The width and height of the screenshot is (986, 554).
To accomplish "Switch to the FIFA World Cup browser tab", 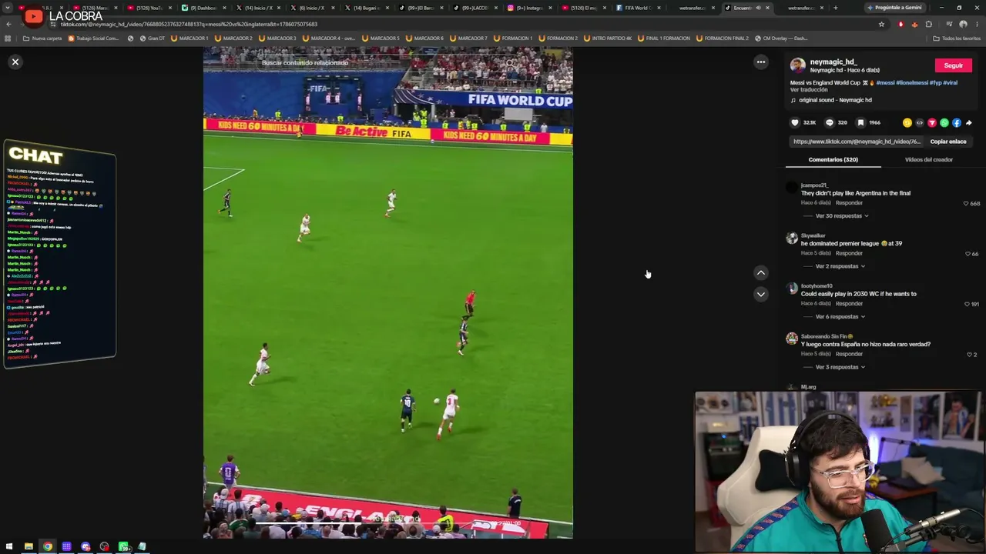I will [x=638, y=8].
